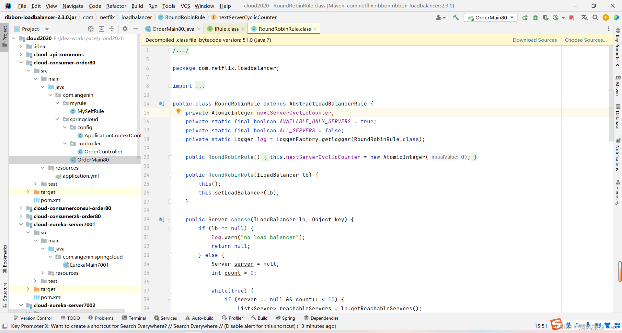Collapse the cloud-consumer-order80 module
Image resolution: width=622 pixels, height=333 pixels.
21,62
